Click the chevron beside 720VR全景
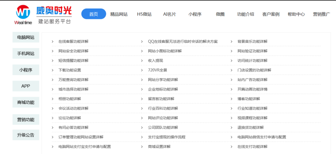 142,70
